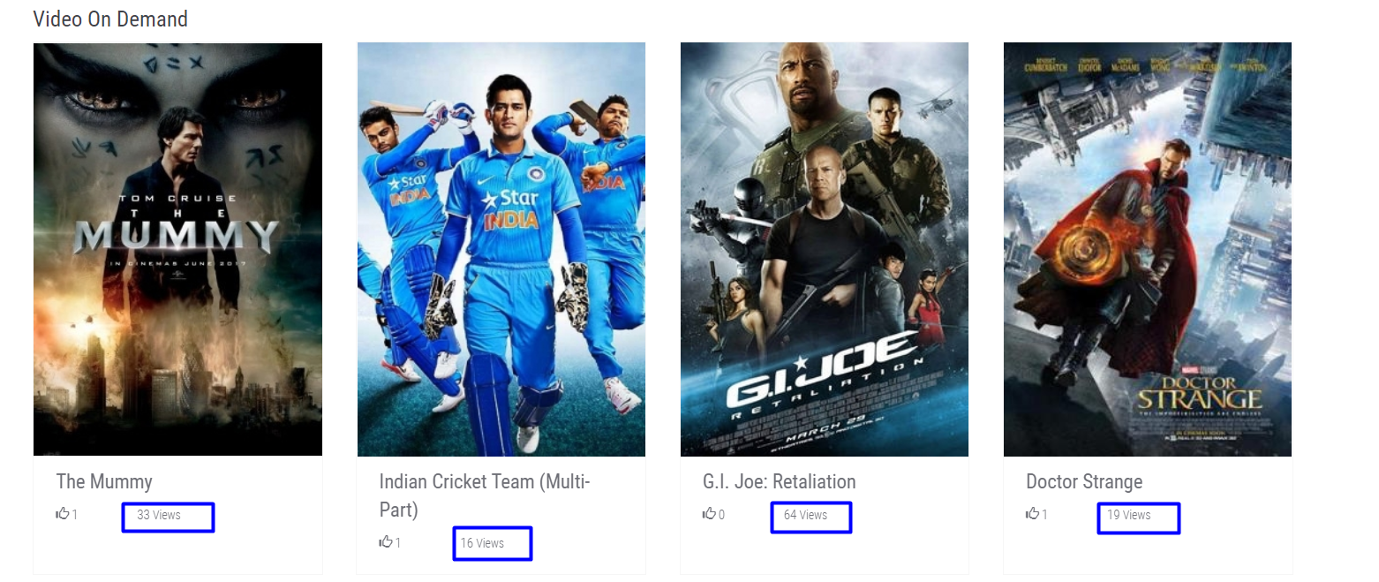This screenshot has width=1379, height=582.
Task: Click like count 0 under G.I. Joe
Action: tap(721, 514)
